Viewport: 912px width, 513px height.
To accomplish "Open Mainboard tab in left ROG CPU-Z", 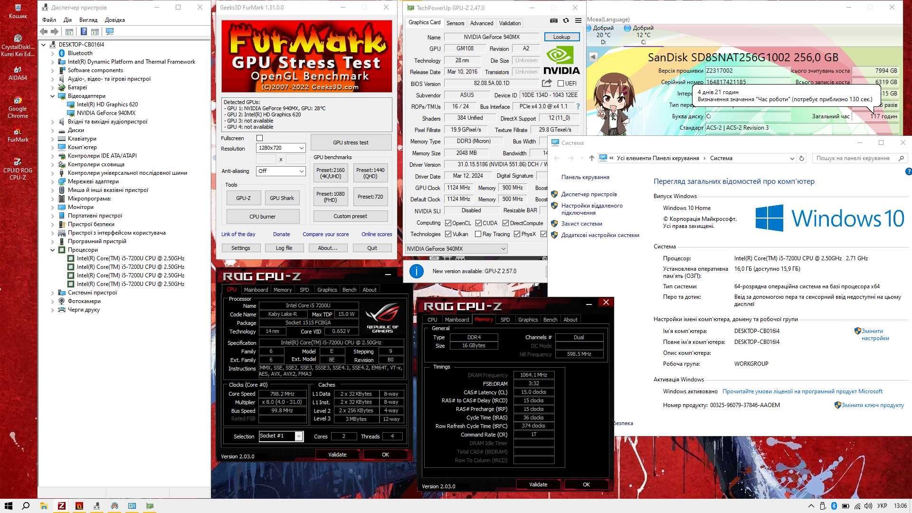I will tap(256, 290).
